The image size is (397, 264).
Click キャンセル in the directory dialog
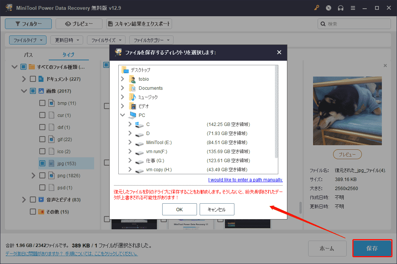coord(217,209)
